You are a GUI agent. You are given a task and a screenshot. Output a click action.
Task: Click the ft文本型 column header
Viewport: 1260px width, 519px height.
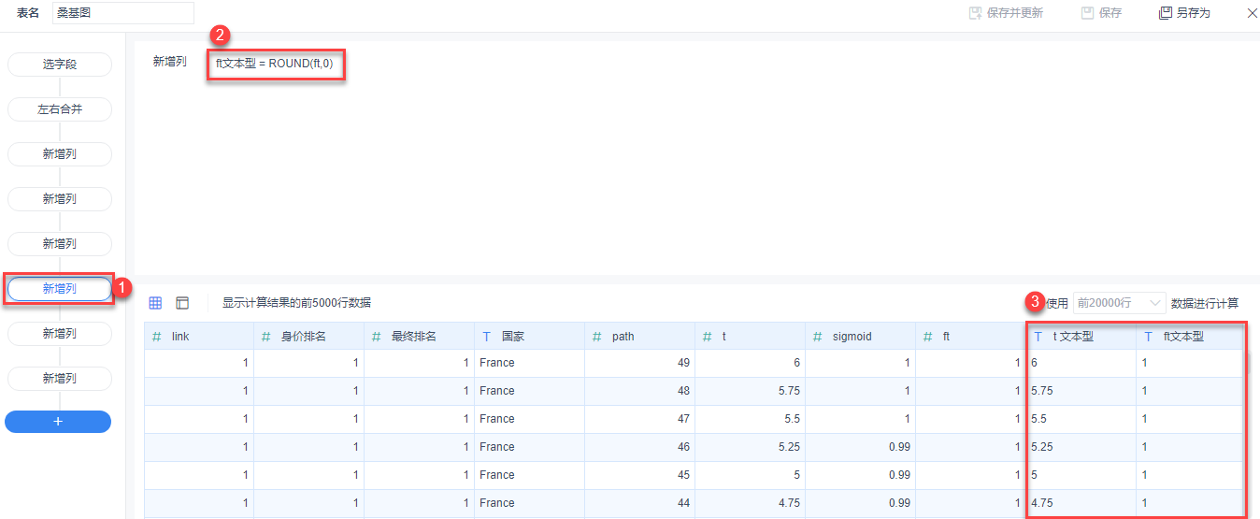[x=1190, y=336]
